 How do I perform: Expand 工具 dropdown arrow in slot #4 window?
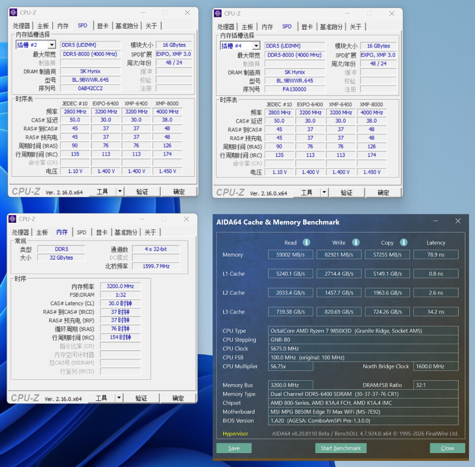(x=324, y=192)
